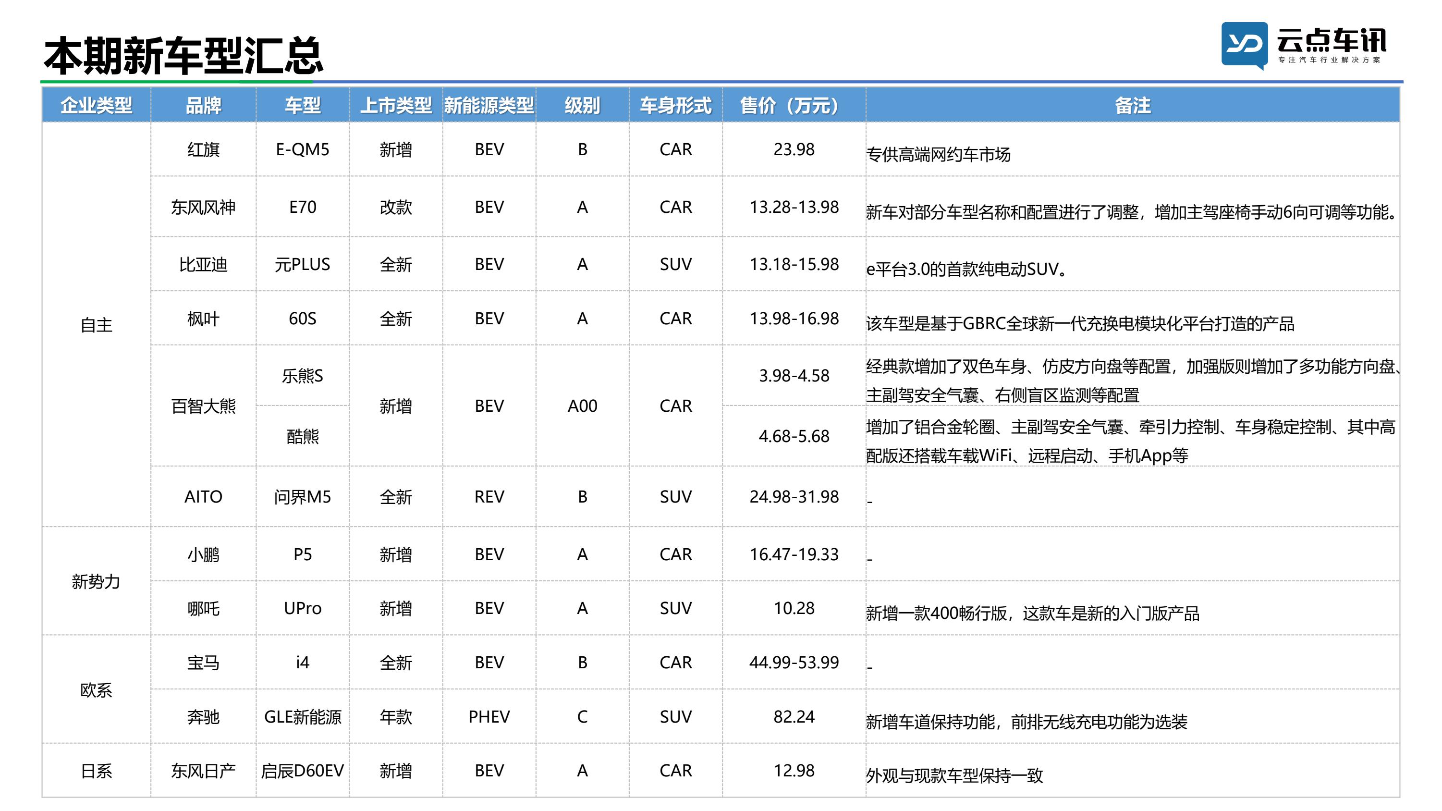This screenshot has height=811, width=1442.
Task: Click the 问界M5 model cell
Action: [x=302, y=497]
